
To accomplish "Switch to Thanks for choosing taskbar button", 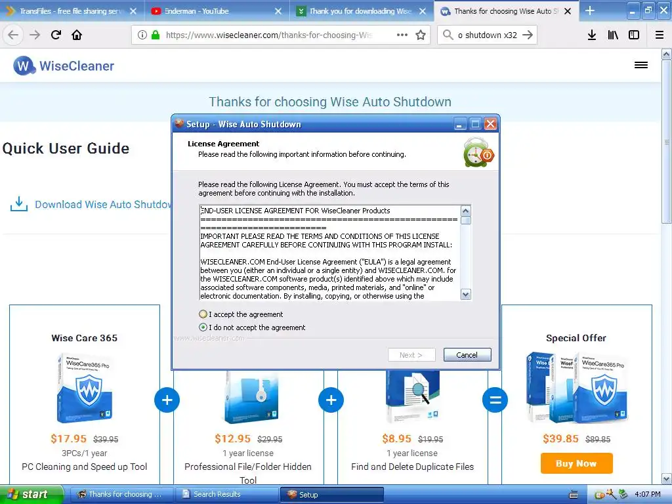I will [121, 495].
